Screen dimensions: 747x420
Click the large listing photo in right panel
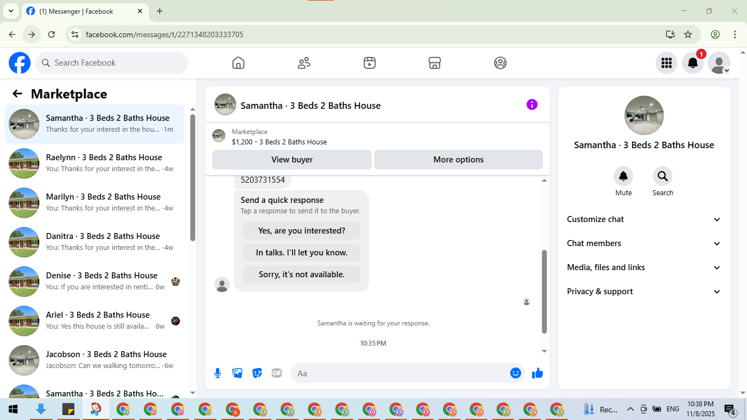coord(644,115)
